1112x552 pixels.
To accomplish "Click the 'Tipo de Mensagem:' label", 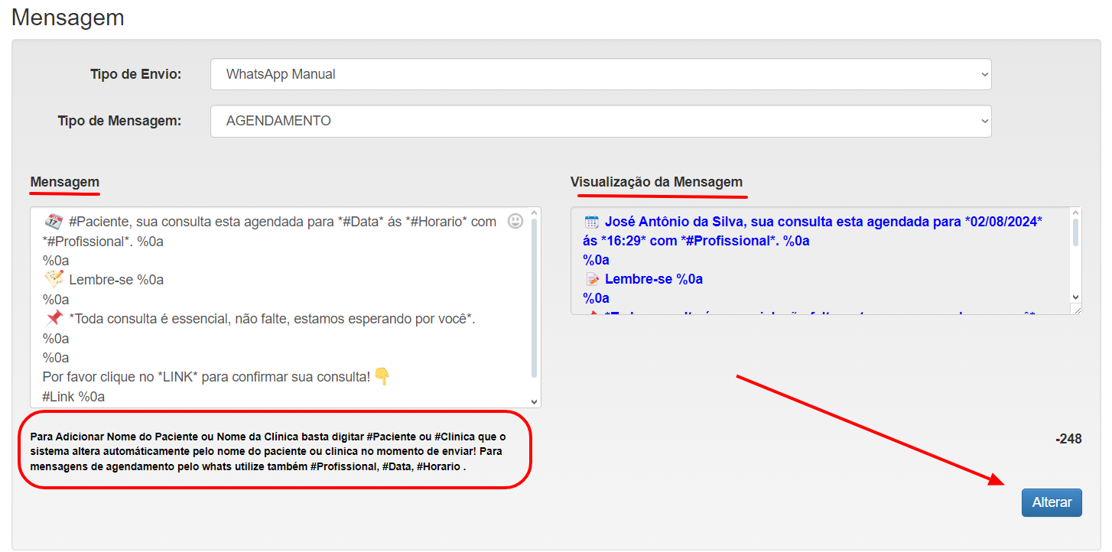I will 120,121.
